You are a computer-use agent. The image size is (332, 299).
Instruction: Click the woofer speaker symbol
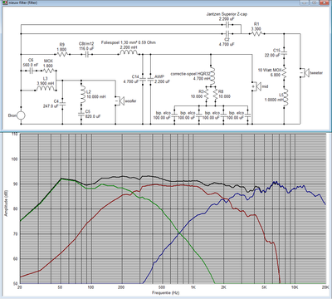click(120, 100)
